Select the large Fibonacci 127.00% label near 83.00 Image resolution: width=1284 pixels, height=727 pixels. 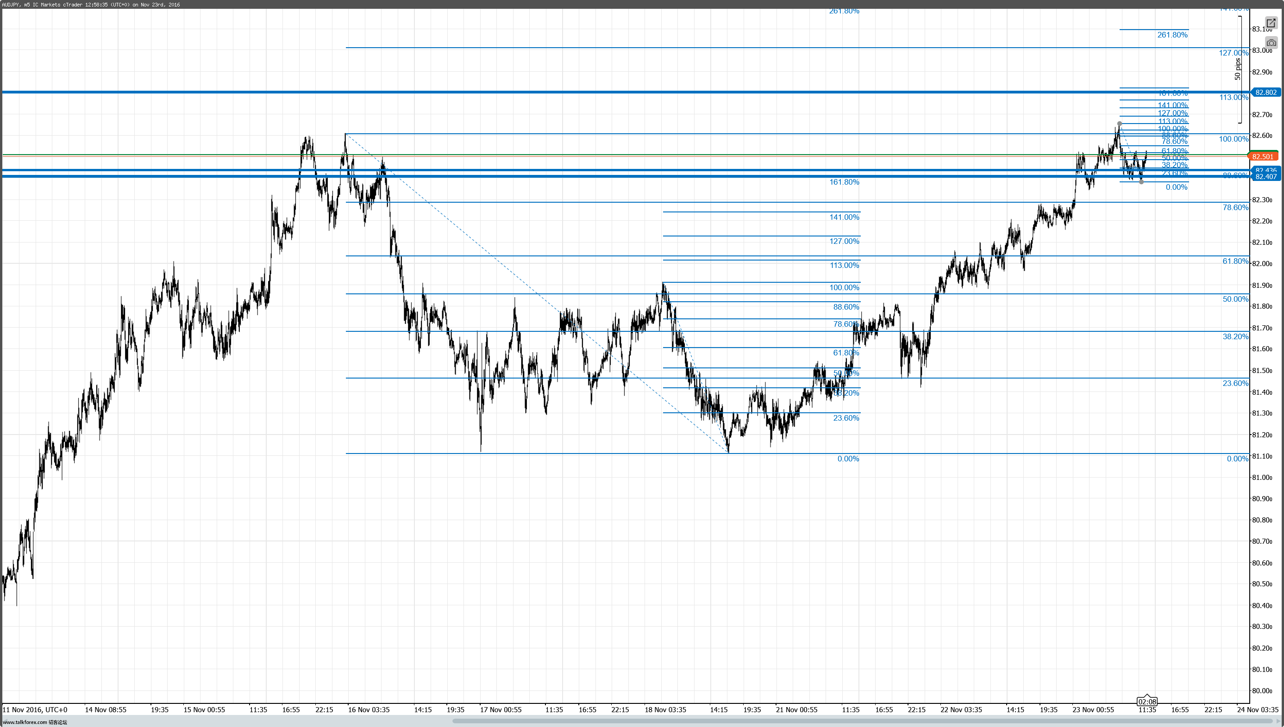(1233, 53)
